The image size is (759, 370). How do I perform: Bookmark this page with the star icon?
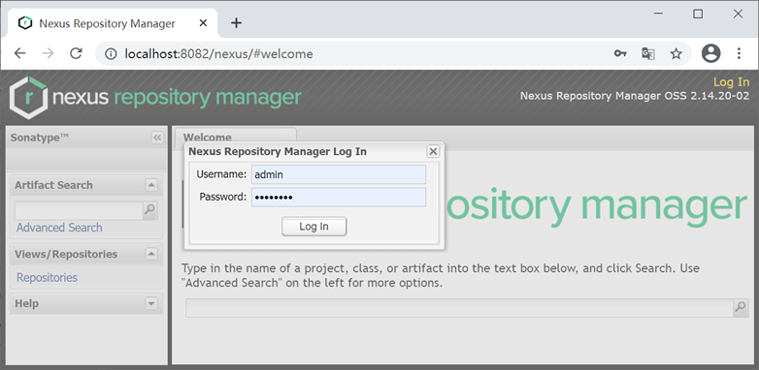coord(676,53)
